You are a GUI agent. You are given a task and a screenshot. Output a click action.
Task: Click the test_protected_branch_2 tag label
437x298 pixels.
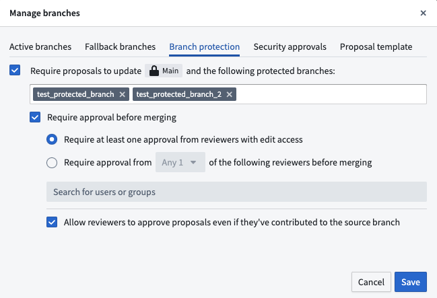179,94
